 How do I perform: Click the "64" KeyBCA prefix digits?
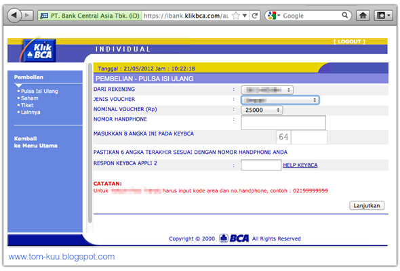(283, 137)
